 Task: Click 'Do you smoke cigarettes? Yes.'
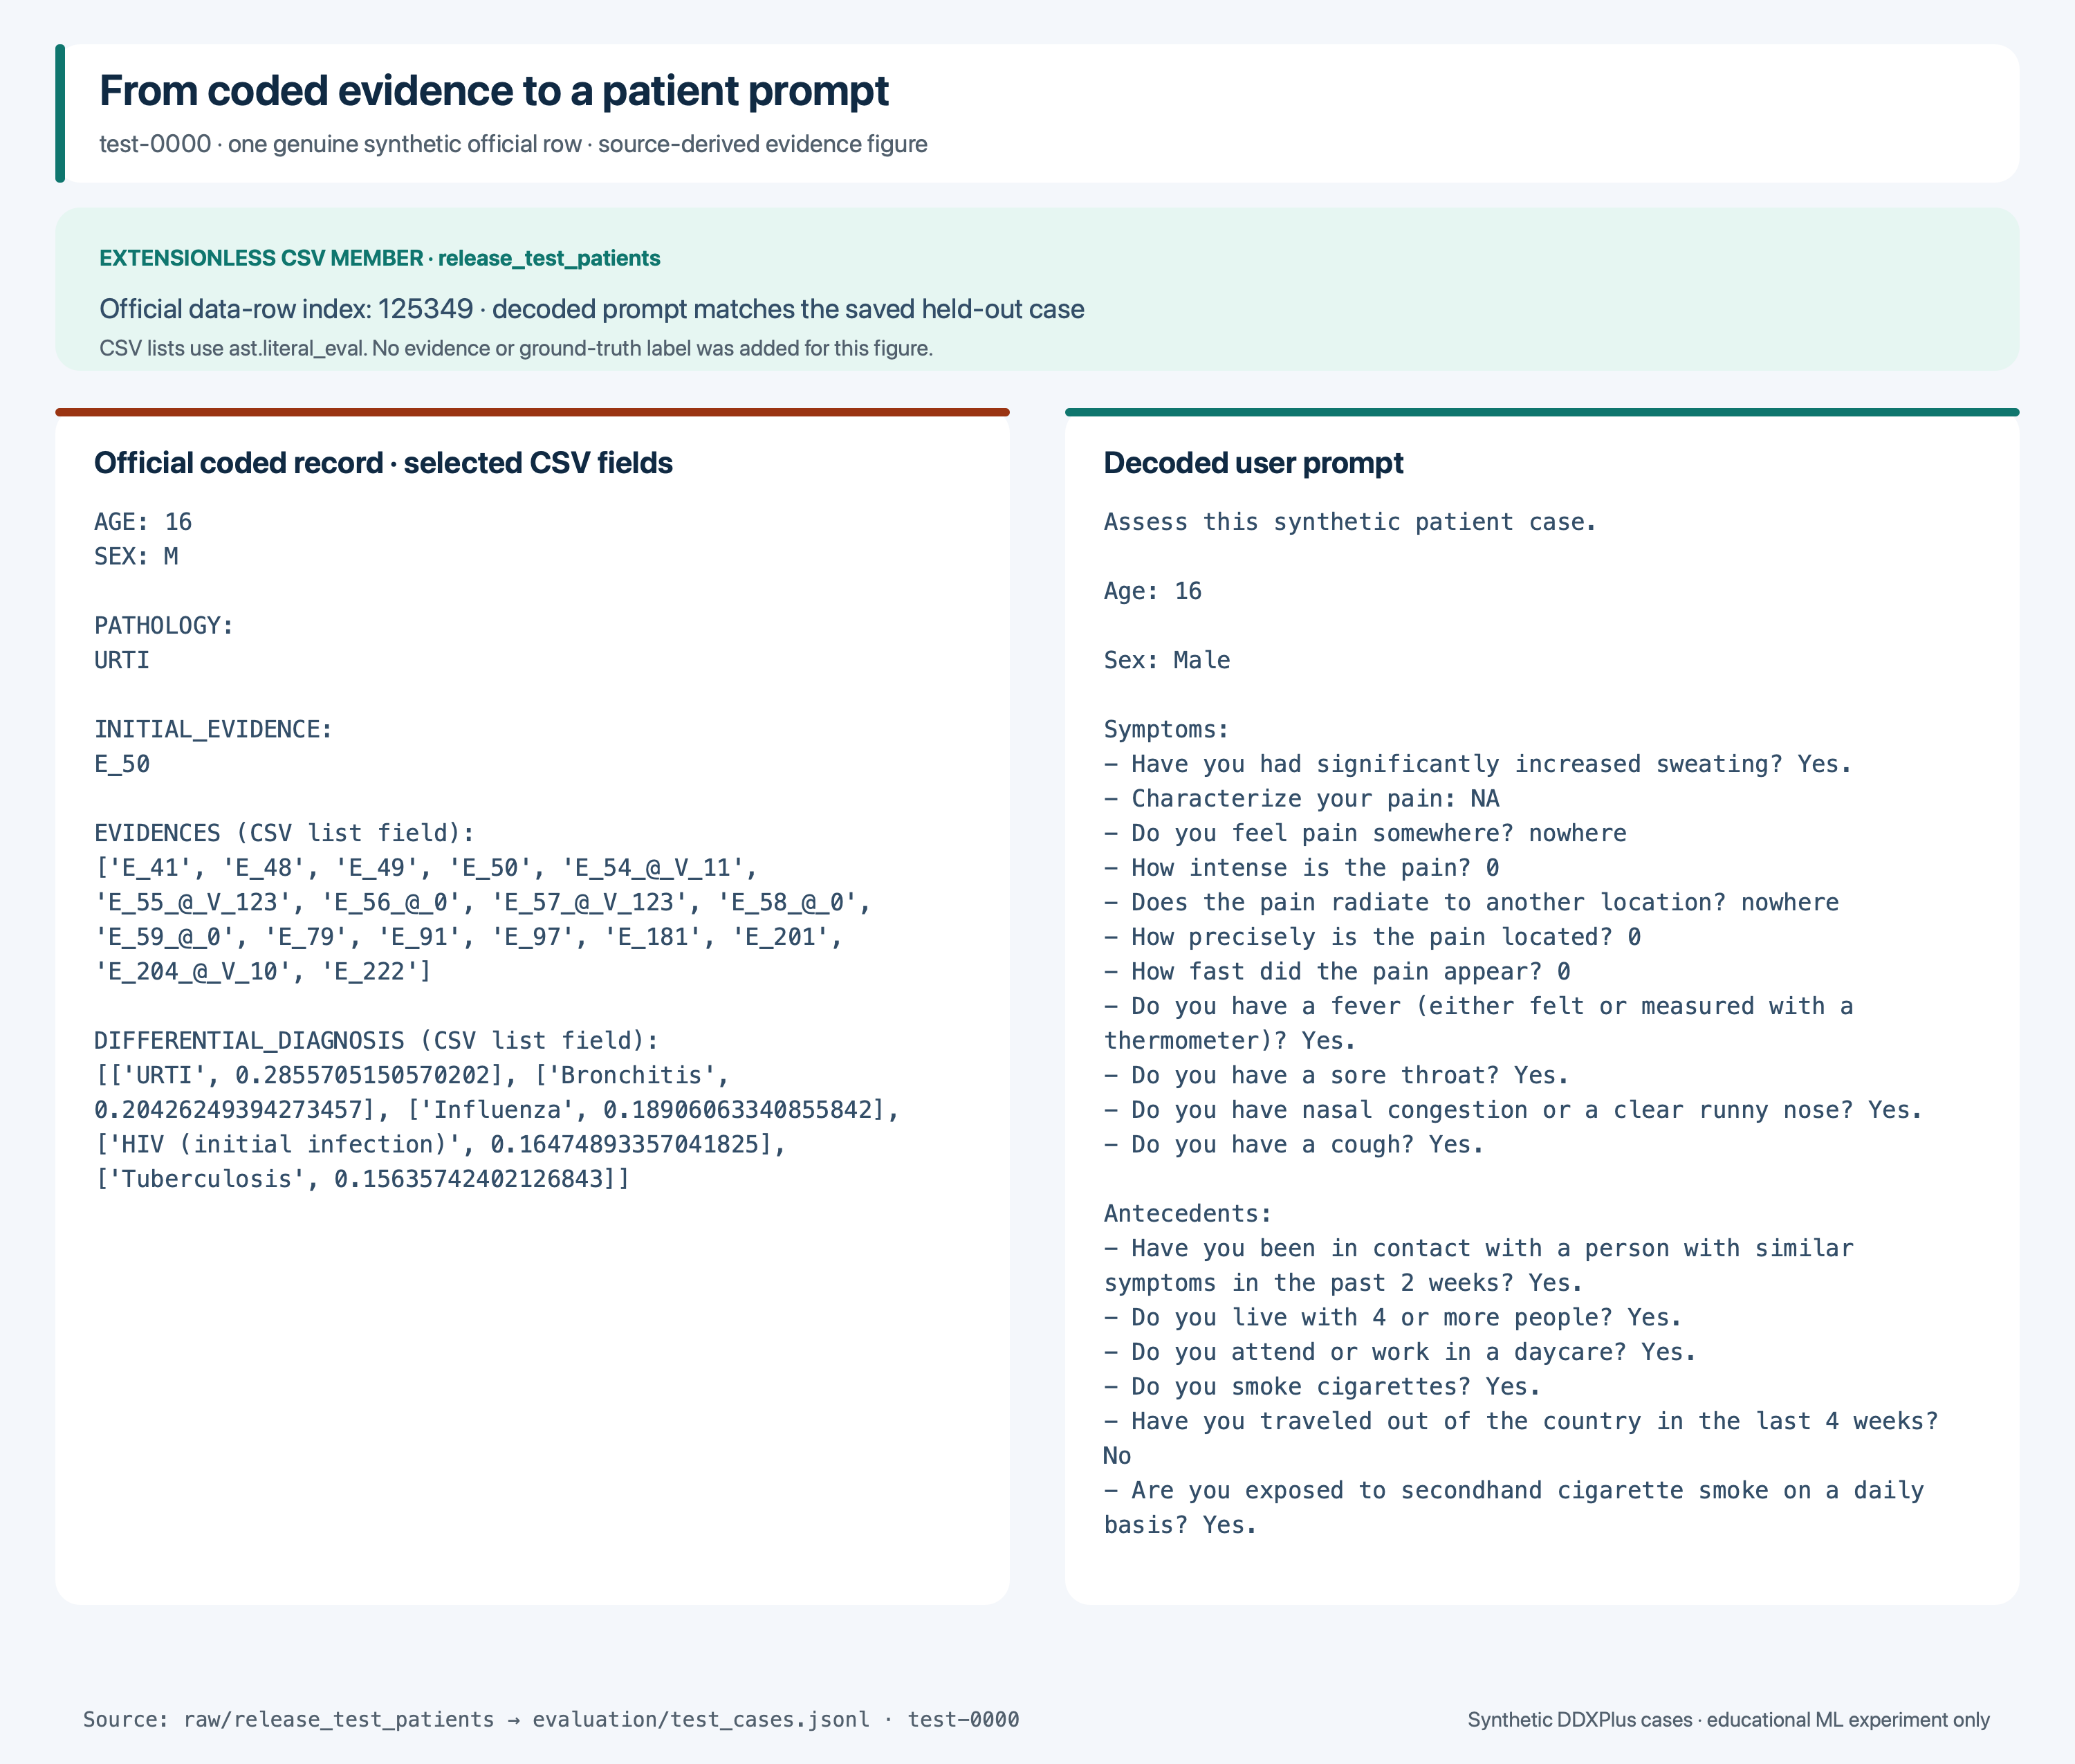(x=1322, y=1387)
